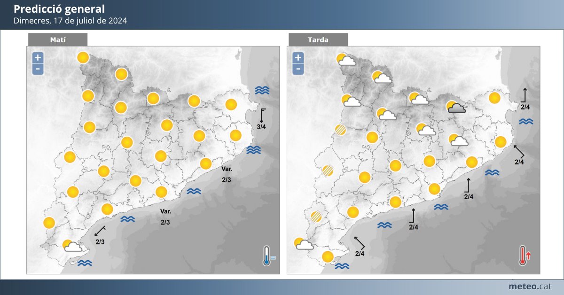The height and width of the screenshot is (295, 564).
Task: Click the blue steady-temperature thermometer icon
Action: tap(269, 256)
